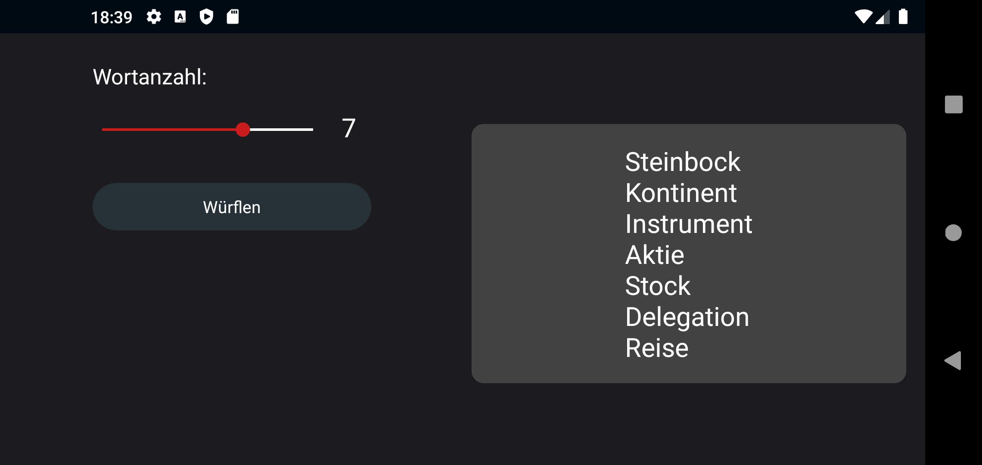
Task: Tap the keyboard language status icon
Action: point(180,17)
